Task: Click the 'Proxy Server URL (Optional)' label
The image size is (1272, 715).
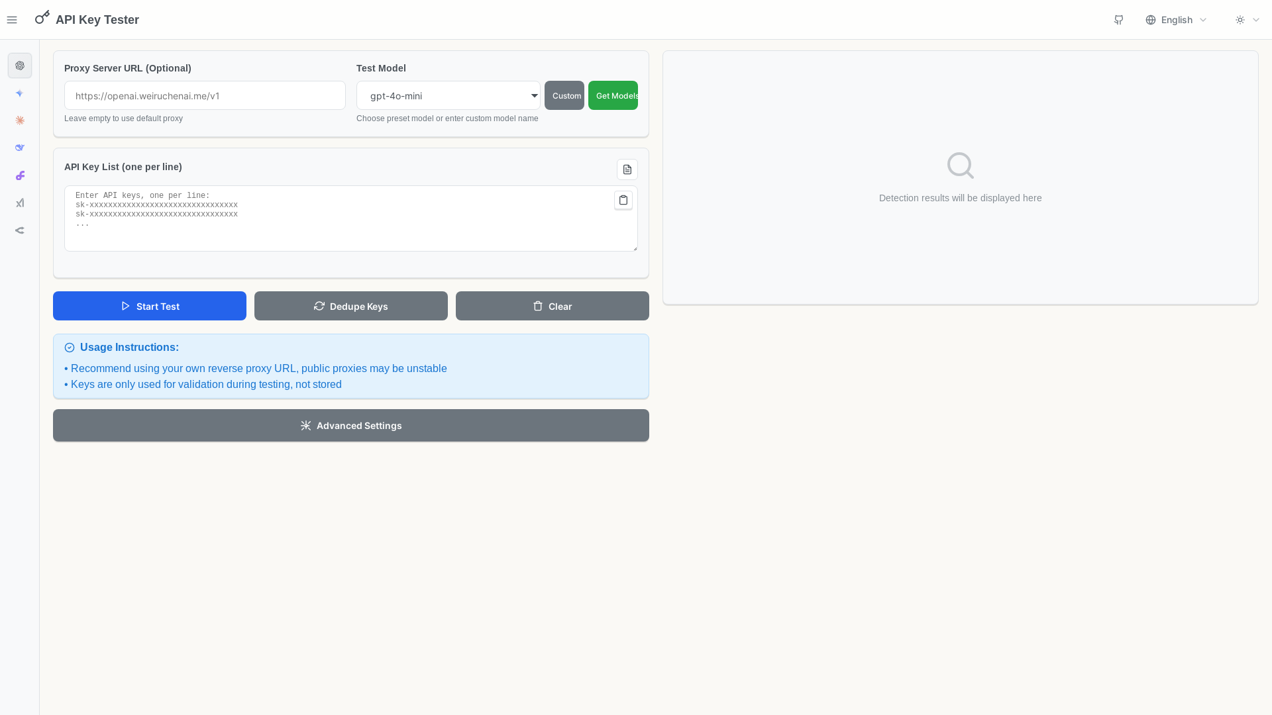Action: coord(128,68)
